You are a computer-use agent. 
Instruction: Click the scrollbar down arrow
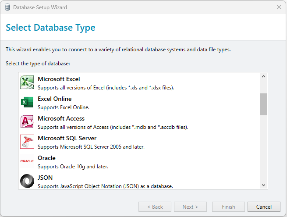point(264,185)
